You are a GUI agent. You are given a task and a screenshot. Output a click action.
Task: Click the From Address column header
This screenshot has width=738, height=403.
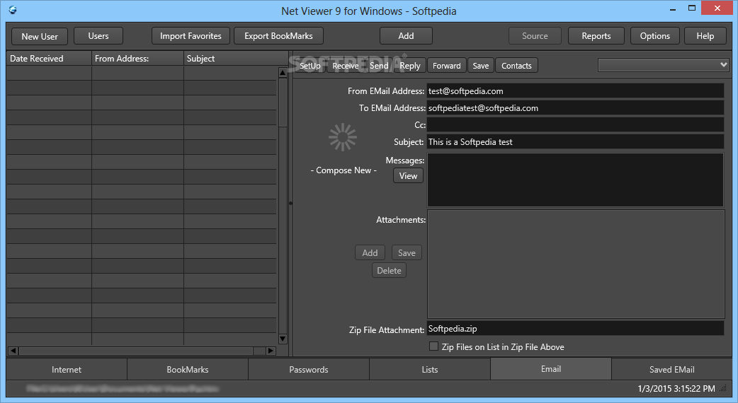(137, 58)
